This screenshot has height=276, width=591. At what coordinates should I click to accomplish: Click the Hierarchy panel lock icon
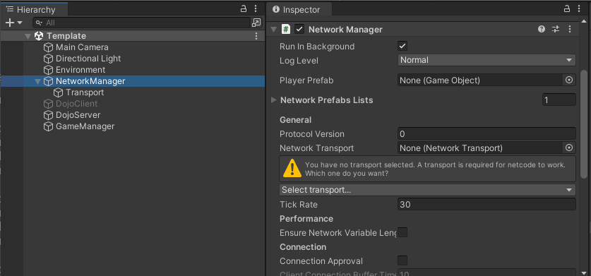(244, 9)
